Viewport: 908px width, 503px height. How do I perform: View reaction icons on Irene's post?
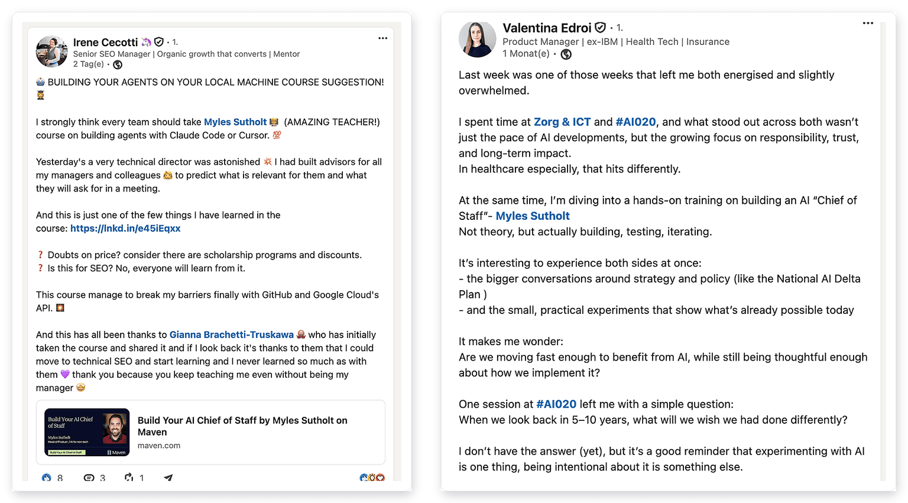(x=372, y=478)
